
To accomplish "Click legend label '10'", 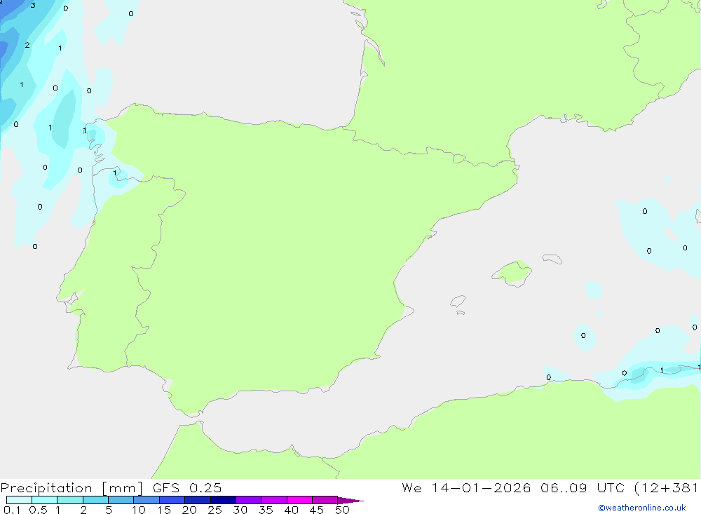I will [x=139, y=510].
